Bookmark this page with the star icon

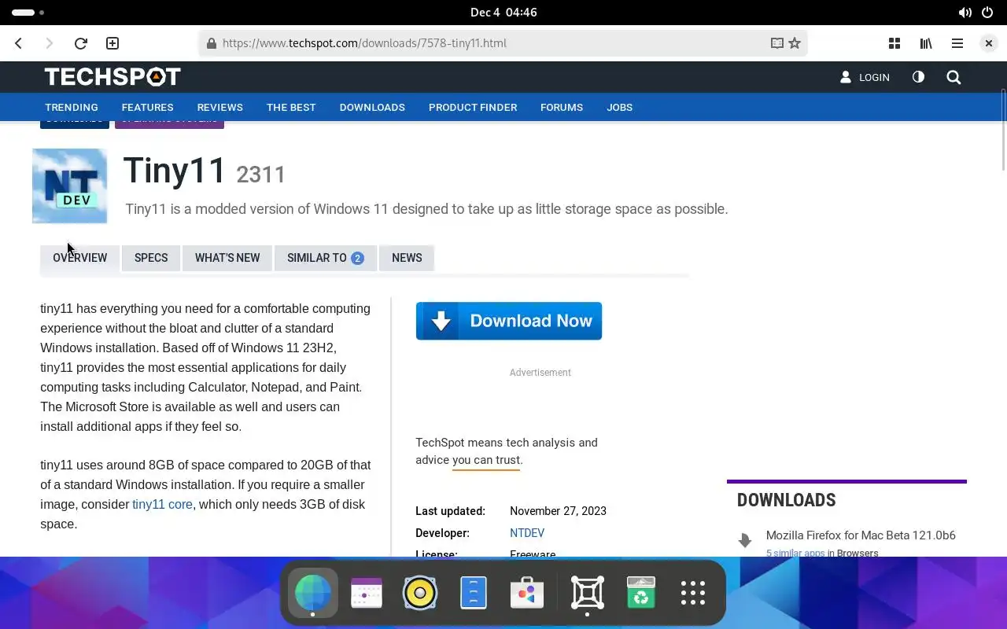(795, 43)
